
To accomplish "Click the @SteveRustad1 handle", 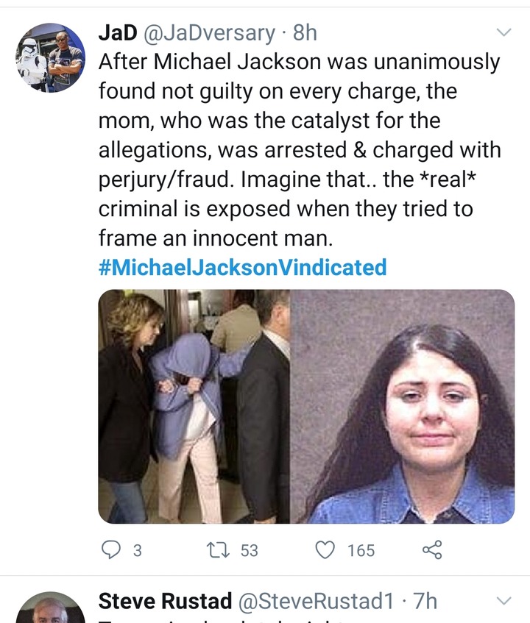I will [317, 601].
